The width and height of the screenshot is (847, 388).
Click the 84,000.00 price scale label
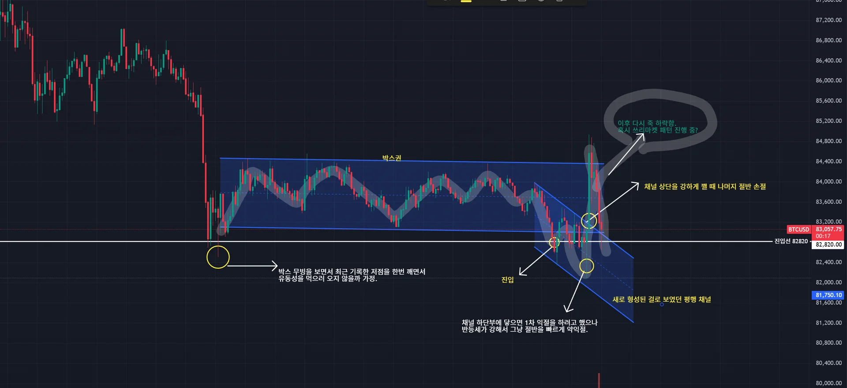click(828, 181)
